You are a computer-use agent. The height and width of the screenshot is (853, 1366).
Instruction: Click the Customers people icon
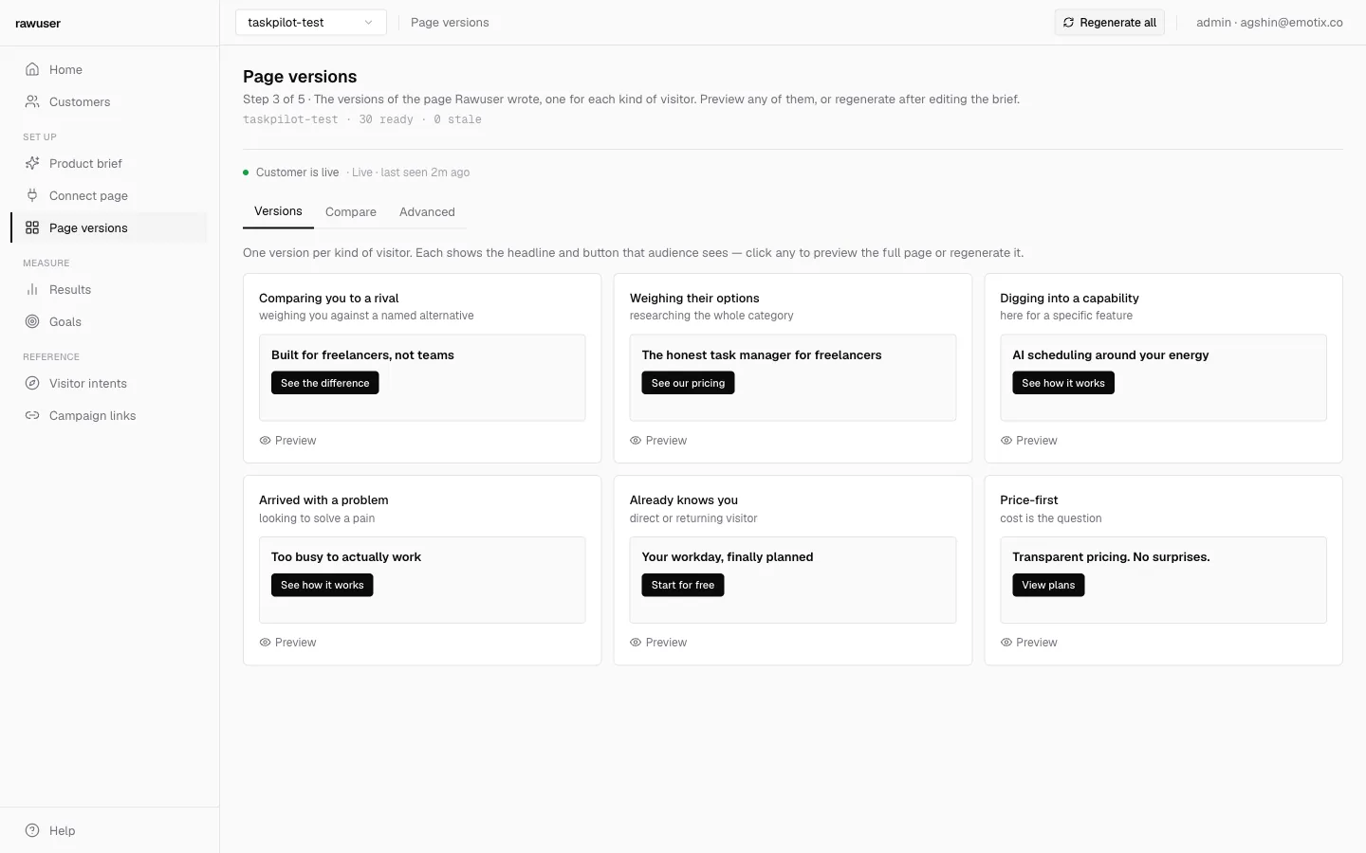[x=32, y=101]
